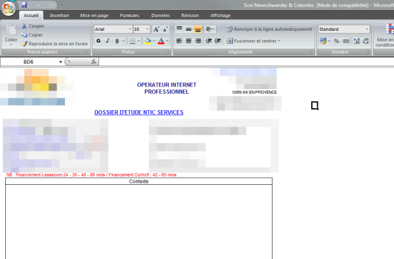394x259 pixels.
Task: Toggle Renvoyer à la ligne automatiquement
Action: 269,29
